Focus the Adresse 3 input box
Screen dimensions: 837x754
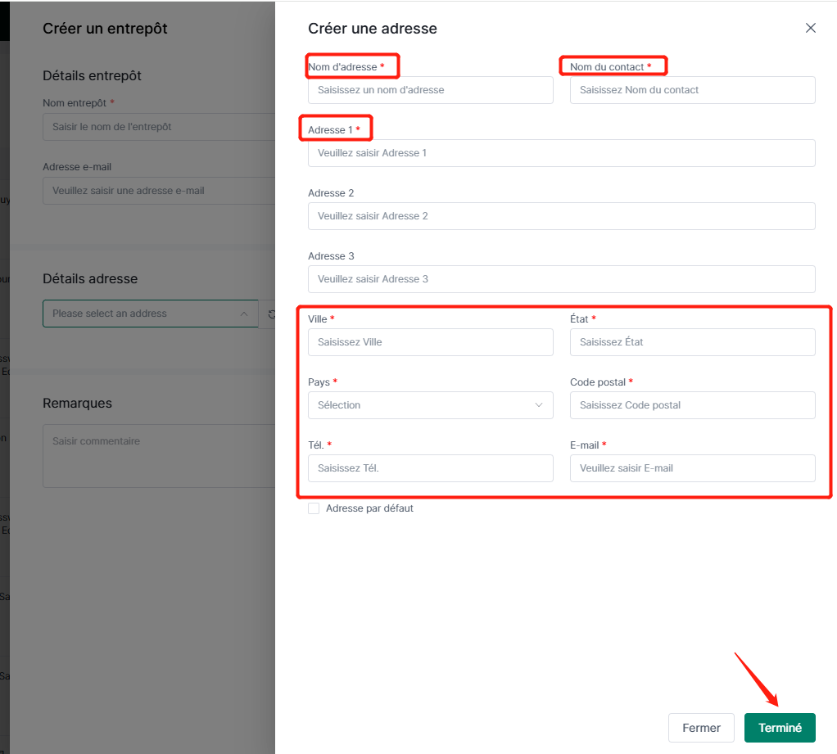[x=561, y=279]
